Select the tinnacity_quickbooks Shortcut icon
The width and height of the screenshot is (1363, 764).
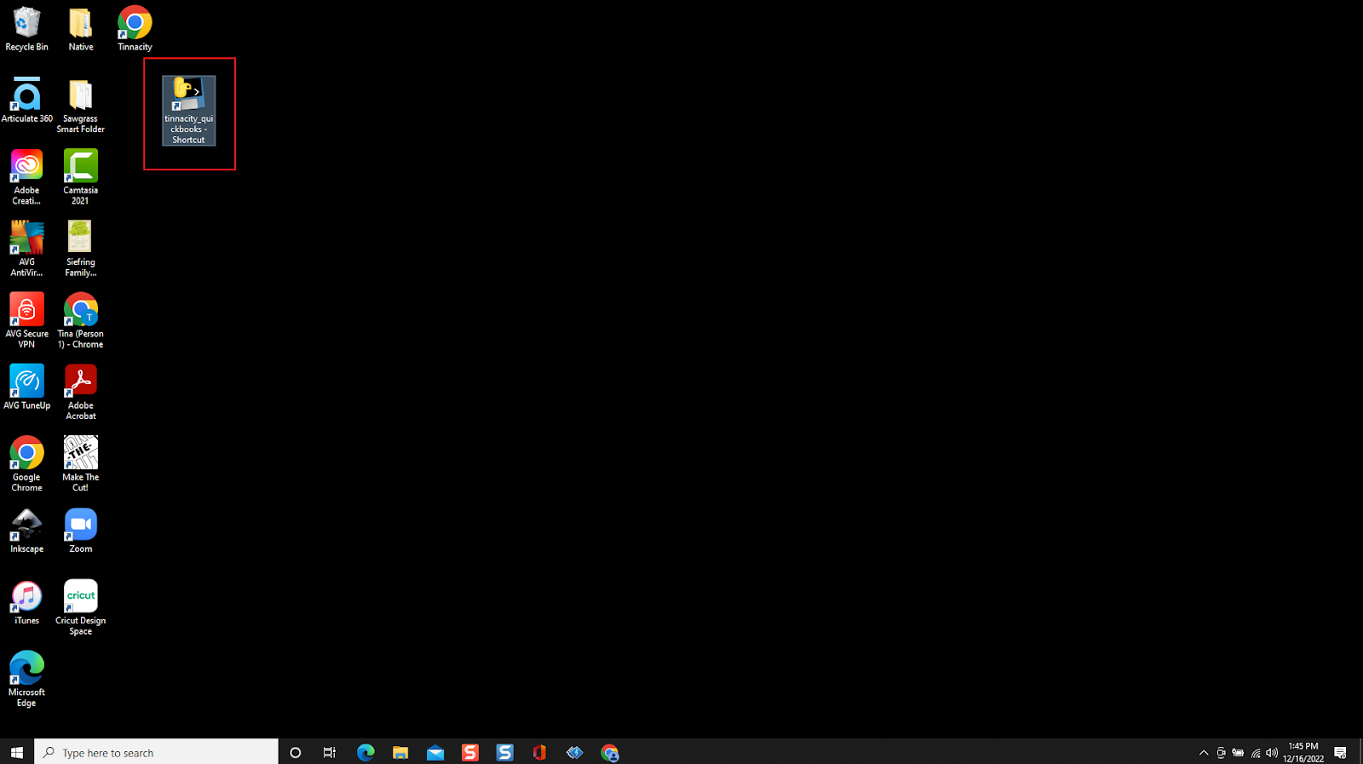click(188, 111)
